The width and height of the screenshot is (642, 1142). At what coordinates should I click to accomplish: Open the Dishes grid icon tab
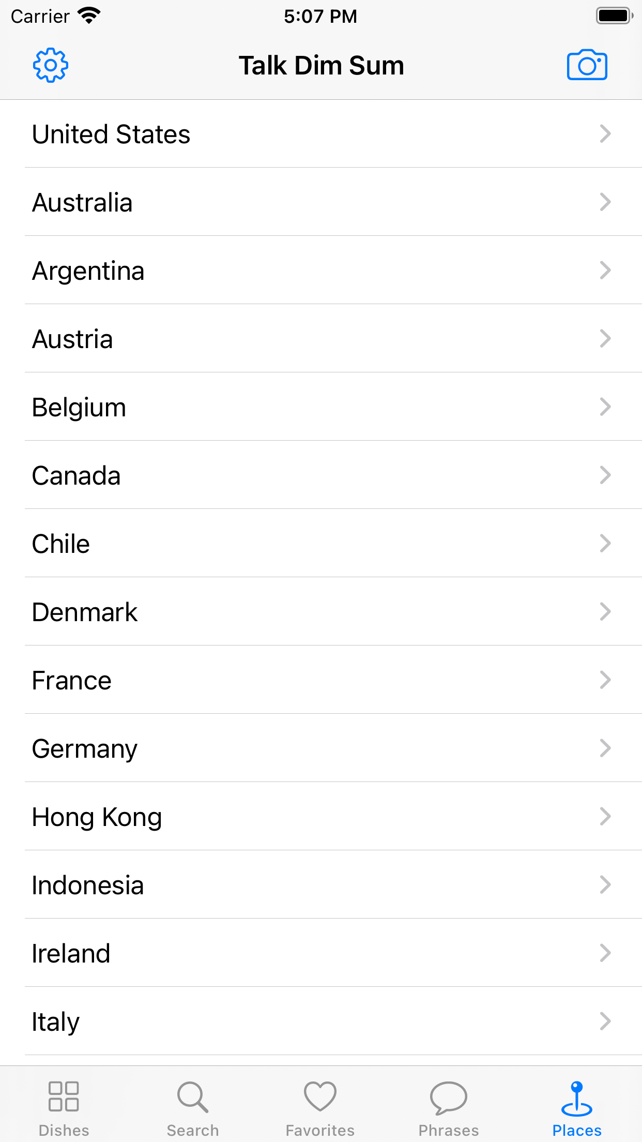[x=64, y=1096]
